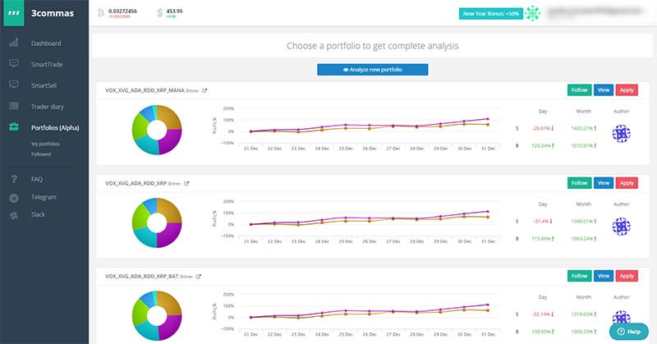Click the Portfolios briefcase icon
Screen dimensions: 657x344
[x=14, y=126]
